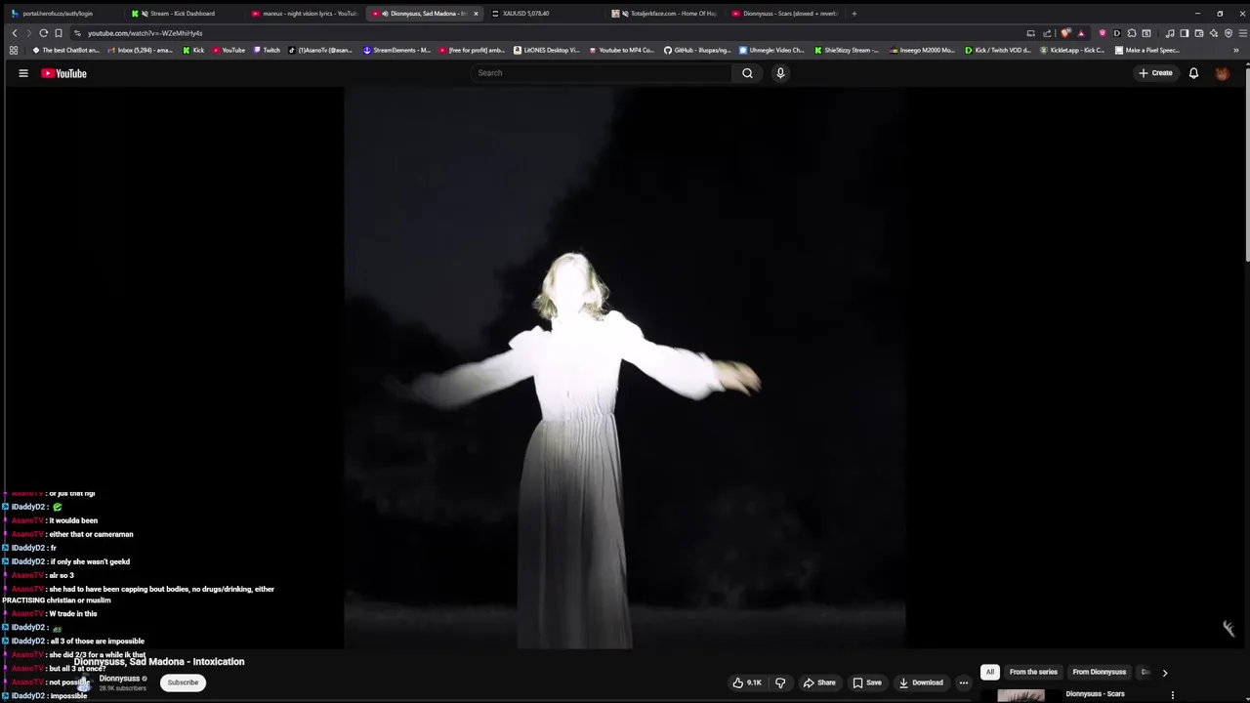Close the Dionnysuss, Sad Madona active tab
1250x703 pixels.
[476, 14]
